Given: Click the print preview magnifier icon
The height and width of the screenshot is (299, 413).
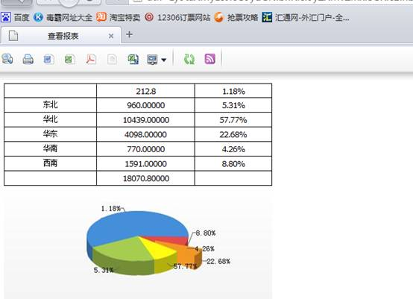Looking at the screenshot, I should 7,59.
